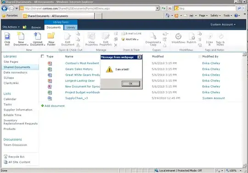Click the Delete X icon in Manage group
The width and height of the screenshot is (248, 173).
coord(116,45)
